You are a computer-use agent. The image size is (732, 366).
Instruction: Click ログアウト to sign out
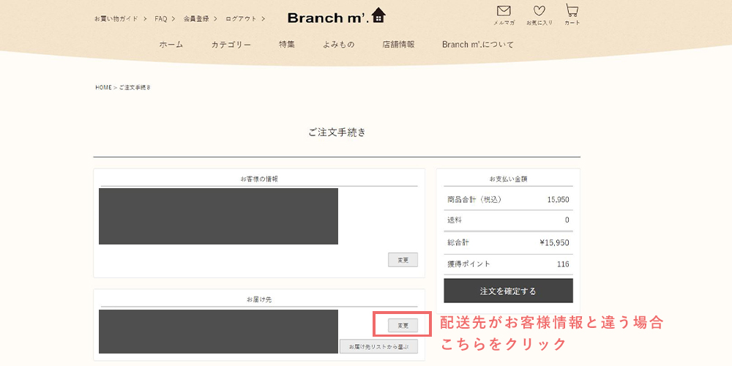241,18
